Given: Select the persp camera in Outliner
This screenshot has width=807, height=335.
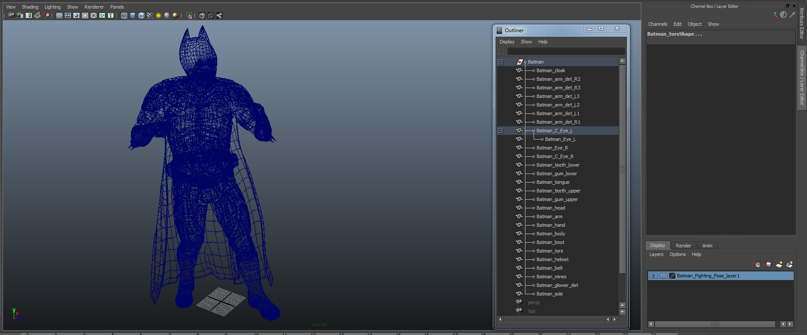Looking at the screenshot, I should (x=534, y=302).
